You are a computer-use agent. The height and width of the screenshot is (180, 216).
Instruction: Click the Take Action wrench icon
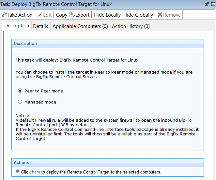coord(4,15)
